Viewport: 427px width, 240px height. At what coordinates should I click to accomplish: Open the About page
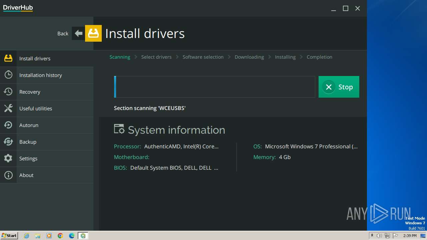click(x=47, y=175)
